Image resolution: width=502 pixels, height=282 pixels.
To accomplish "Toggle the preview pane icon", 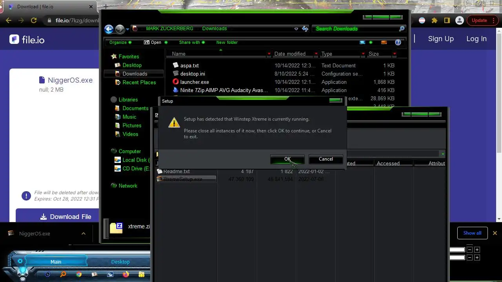I will point(384,42).
